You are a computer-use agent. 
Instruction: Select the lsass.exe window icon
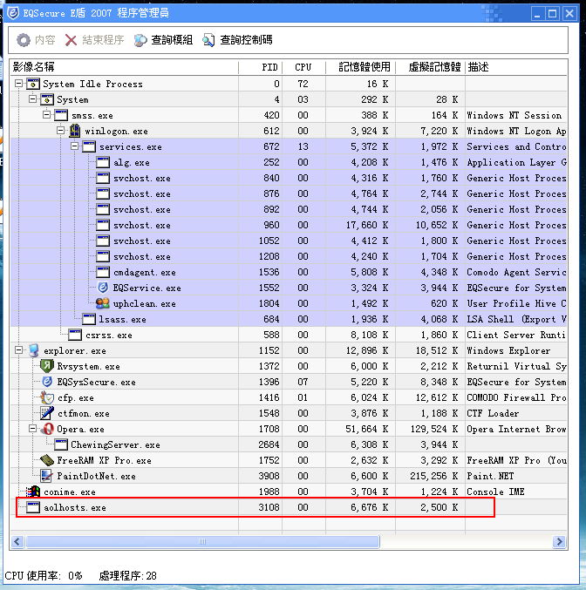[x=89, y=319]
